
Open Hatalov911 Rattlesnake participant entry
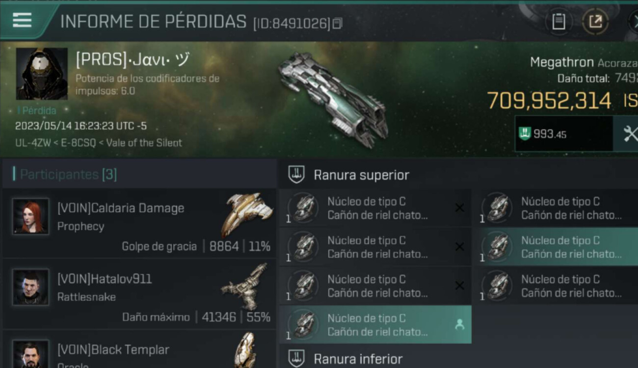pos(139,294)
